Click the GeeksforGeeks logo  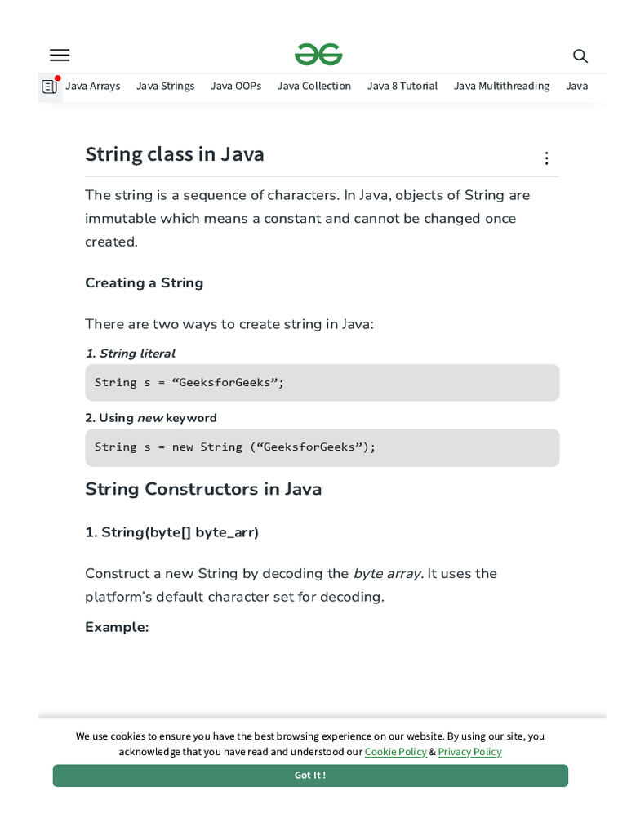point(318,55)
